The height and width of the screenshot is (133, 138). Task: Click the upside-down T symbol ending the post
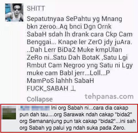(73, 88)
